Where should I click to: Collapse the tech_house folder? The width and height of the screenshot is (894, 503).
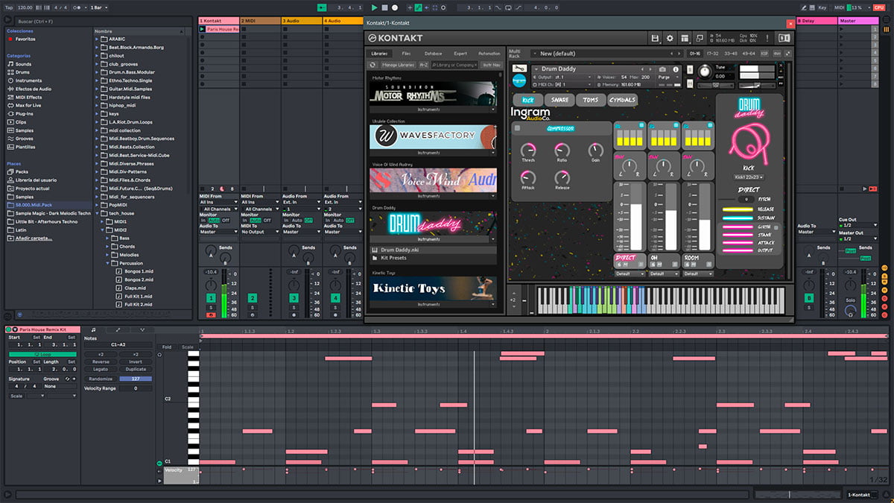tap(98, 213)
